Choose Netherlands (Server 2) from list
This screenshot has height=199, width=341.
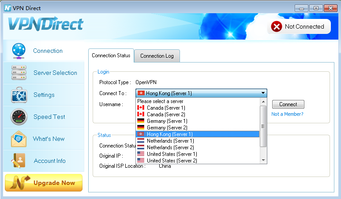point(198,147)
